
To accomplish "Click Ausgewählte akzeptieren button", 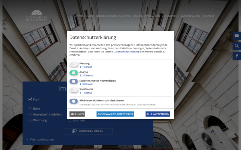I will click(115, 114).
